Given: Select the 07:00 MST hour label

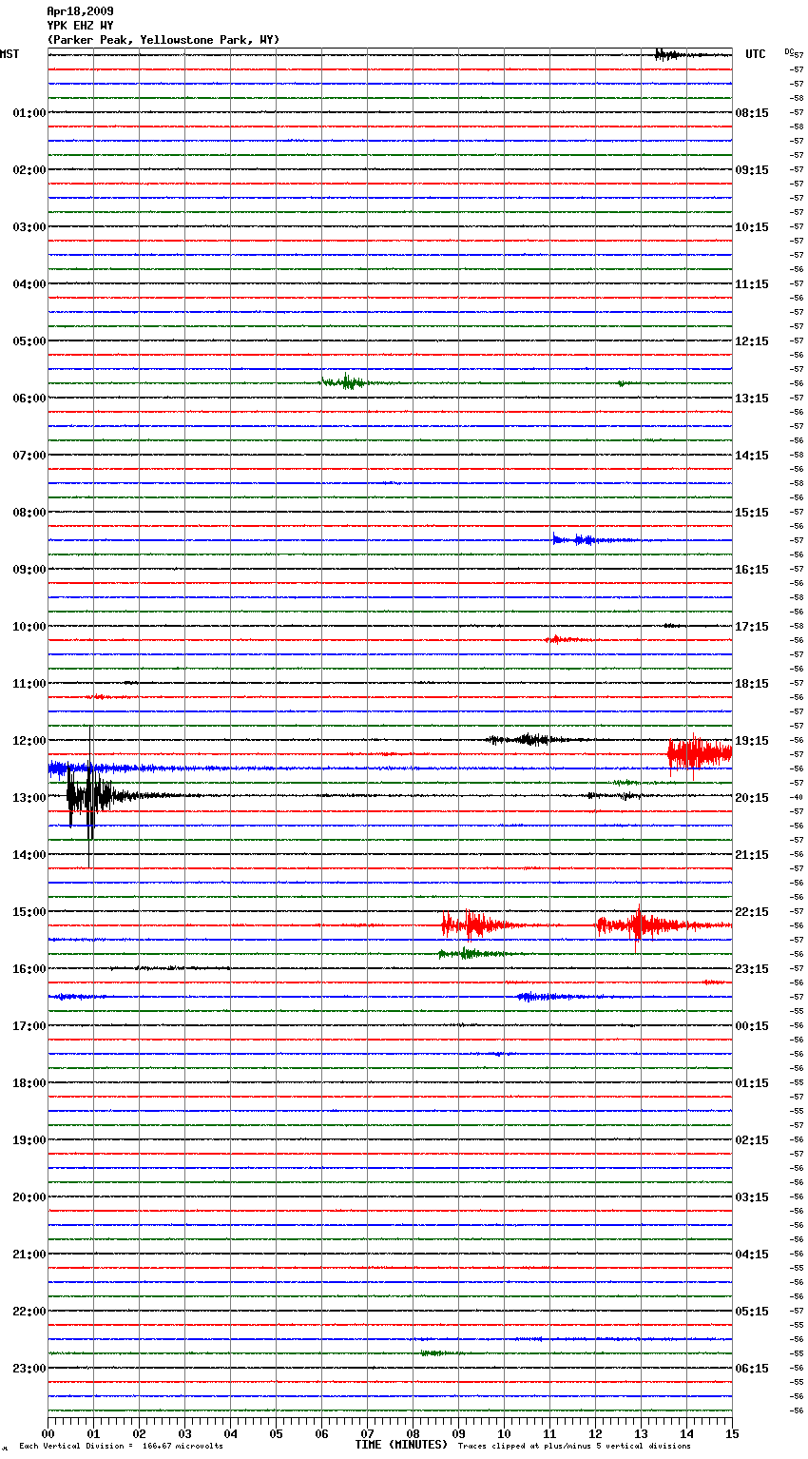Looking at the screenshot, I should [x=29, y=456].
